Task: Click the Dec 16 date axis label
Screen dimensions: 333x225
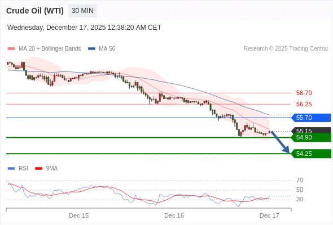Action: 174,215
